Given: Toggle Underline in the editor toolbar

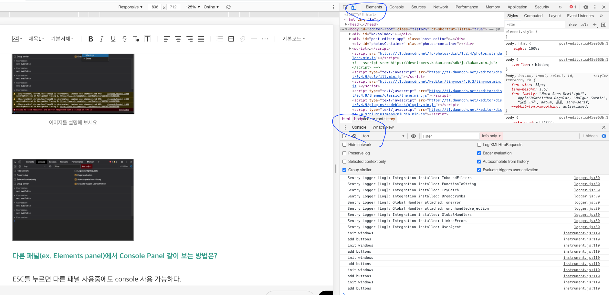Looking at the screenshot, I should [x=113, y=39].
